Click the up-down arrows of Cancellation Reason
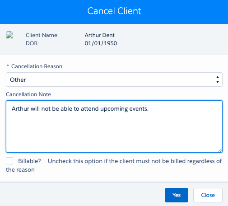Screen dimensions: 228x206 point(218,80)
